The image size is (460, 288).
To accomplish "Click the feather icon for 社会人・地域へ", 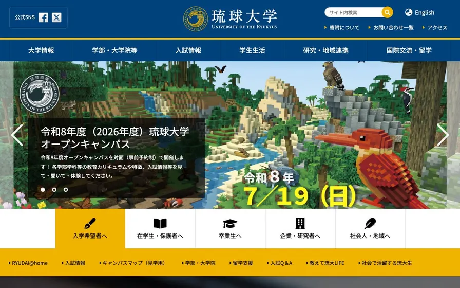I will (370, 223).
